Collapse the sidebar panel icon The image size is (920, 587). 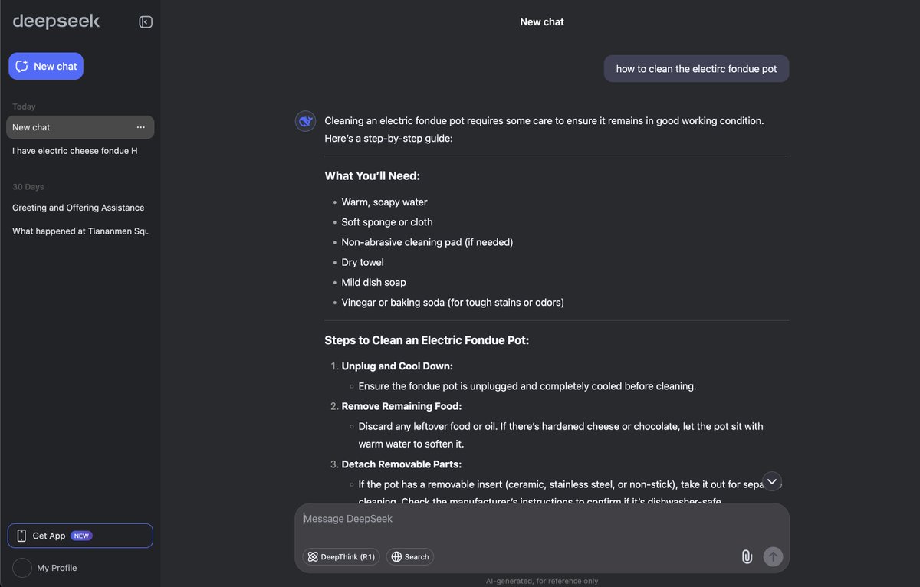146,22
